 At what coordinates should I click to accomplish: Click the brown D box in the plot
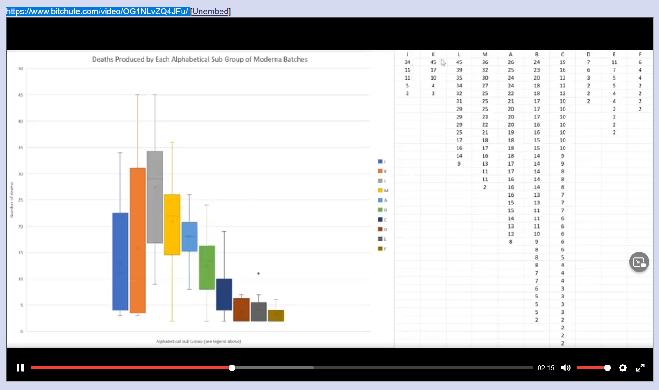[x=241, y=310]
